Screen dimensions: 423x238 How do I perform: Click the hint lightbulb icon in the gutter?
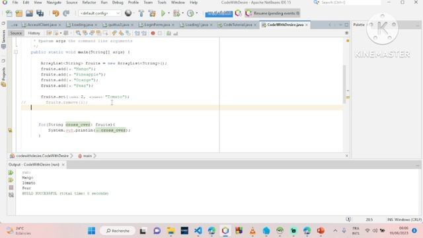(10, 130)
